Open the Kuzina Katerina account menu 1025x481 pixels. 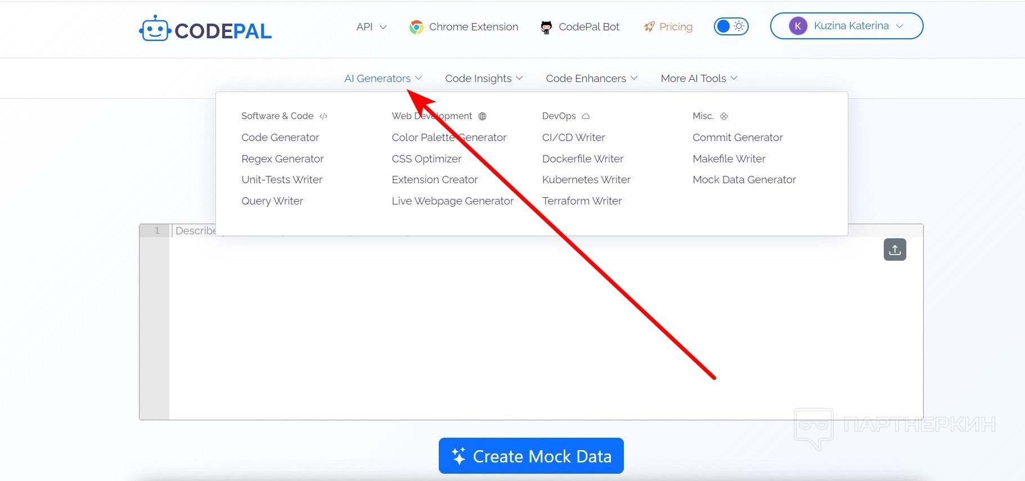(x=847, y=26)
